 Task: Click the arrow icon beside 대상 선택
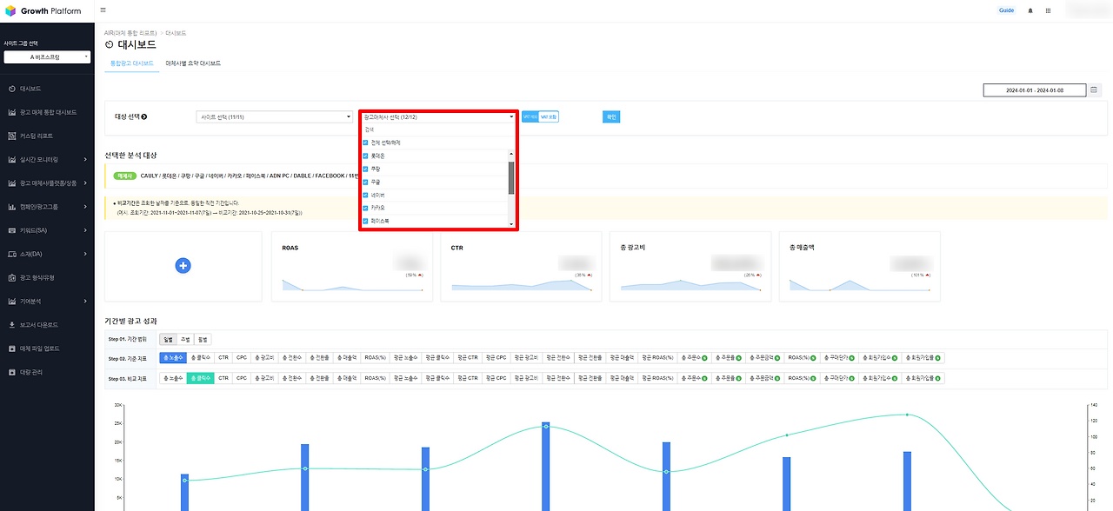(144, 116)
